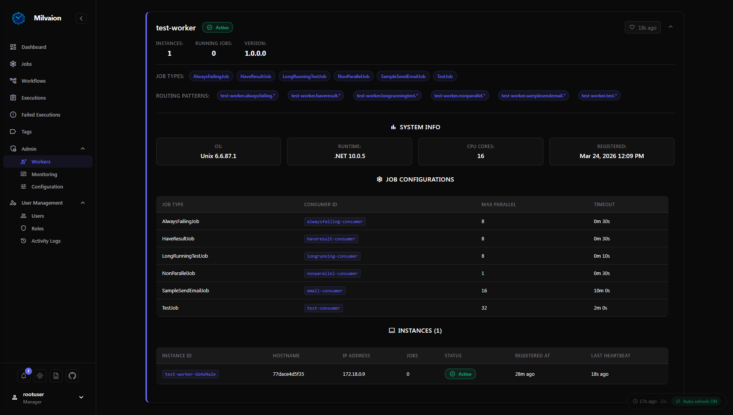Select the alwaysfailing-consumer ID tag
Image resolution: width=733 pixels, height=415 pixels.
[334, 222]
